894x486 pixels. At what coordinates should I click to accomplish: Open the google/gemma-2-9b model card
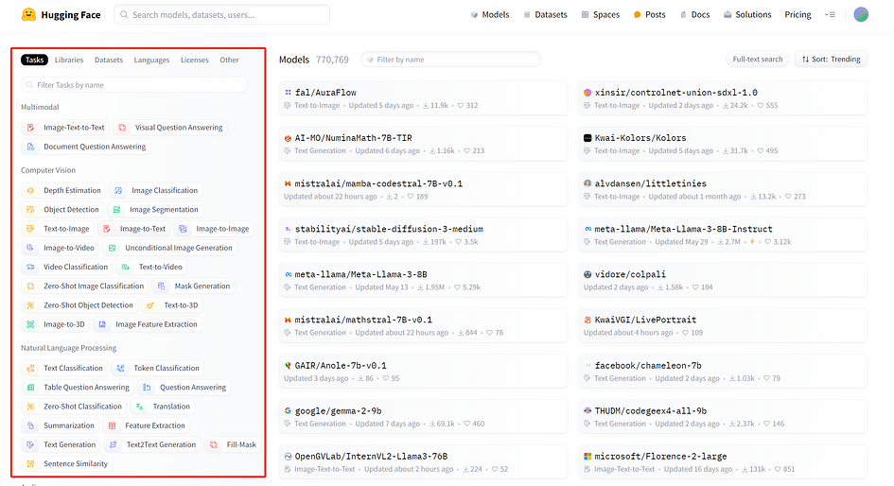423,416
